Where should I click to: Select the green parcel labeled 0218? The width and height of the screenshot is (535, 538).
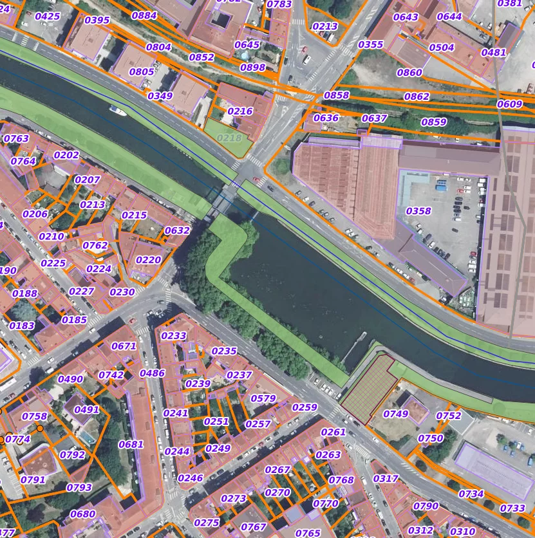(229, 138)
